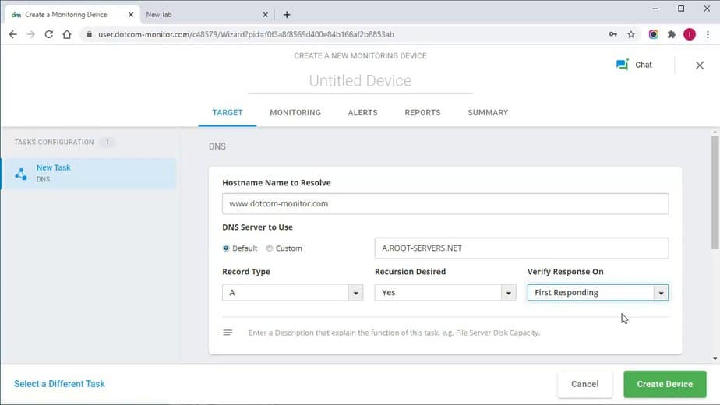Viewport: 720px width, 405px height.
Task: Reload the current page
Action: click(x=48, y=34)
